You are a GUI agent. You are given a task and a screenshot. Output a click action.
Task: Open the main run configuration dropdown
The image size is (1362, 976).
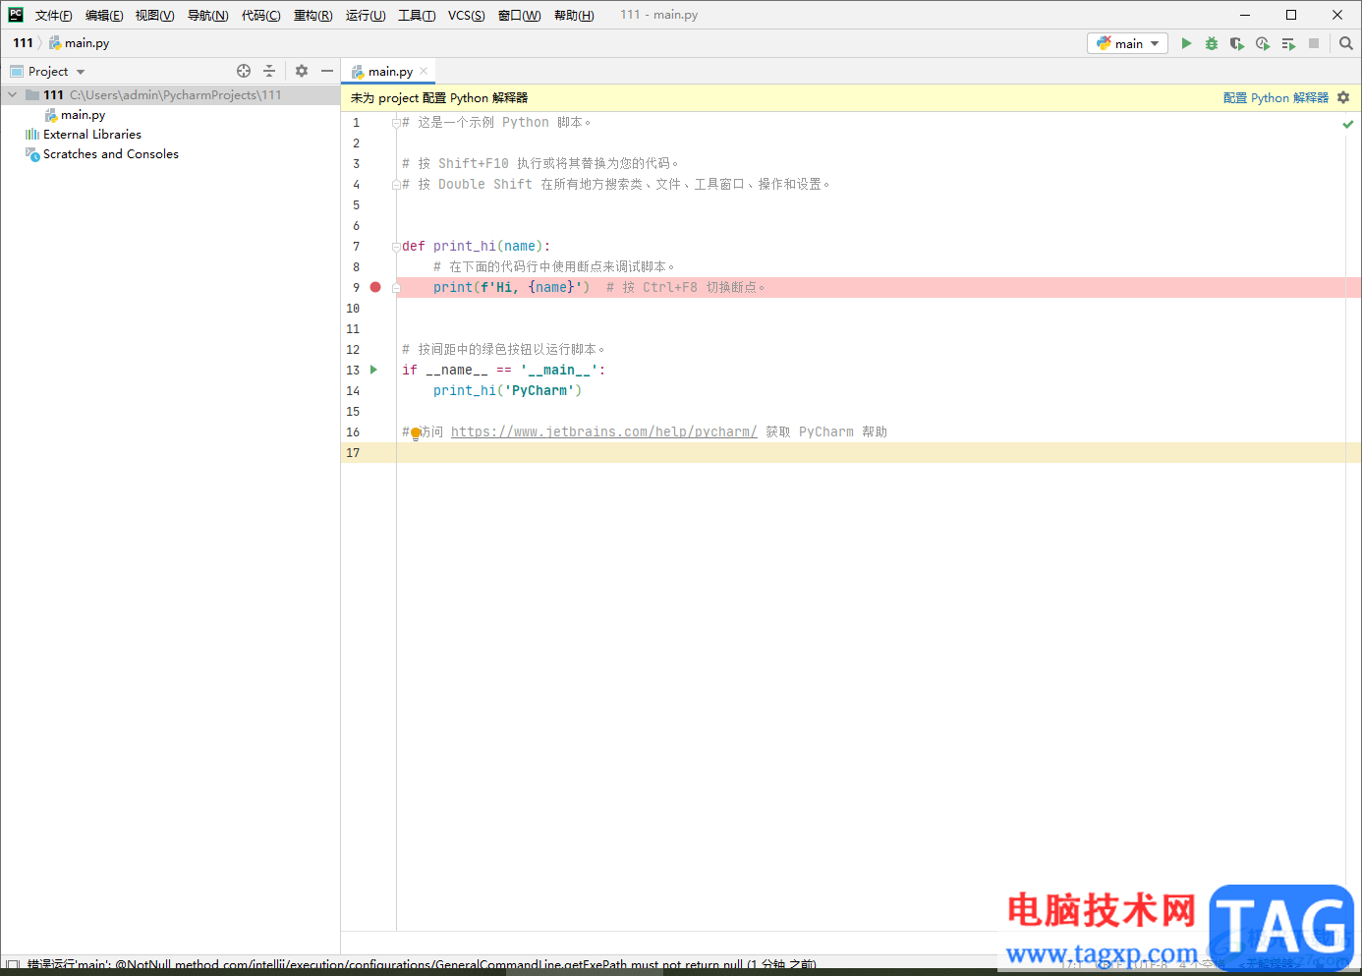tap(1127, 43)
